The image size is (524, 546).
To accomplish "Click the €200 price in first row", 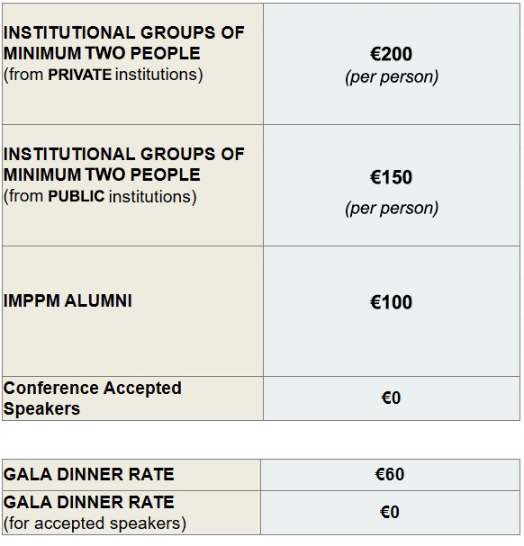I will [391, 54].
